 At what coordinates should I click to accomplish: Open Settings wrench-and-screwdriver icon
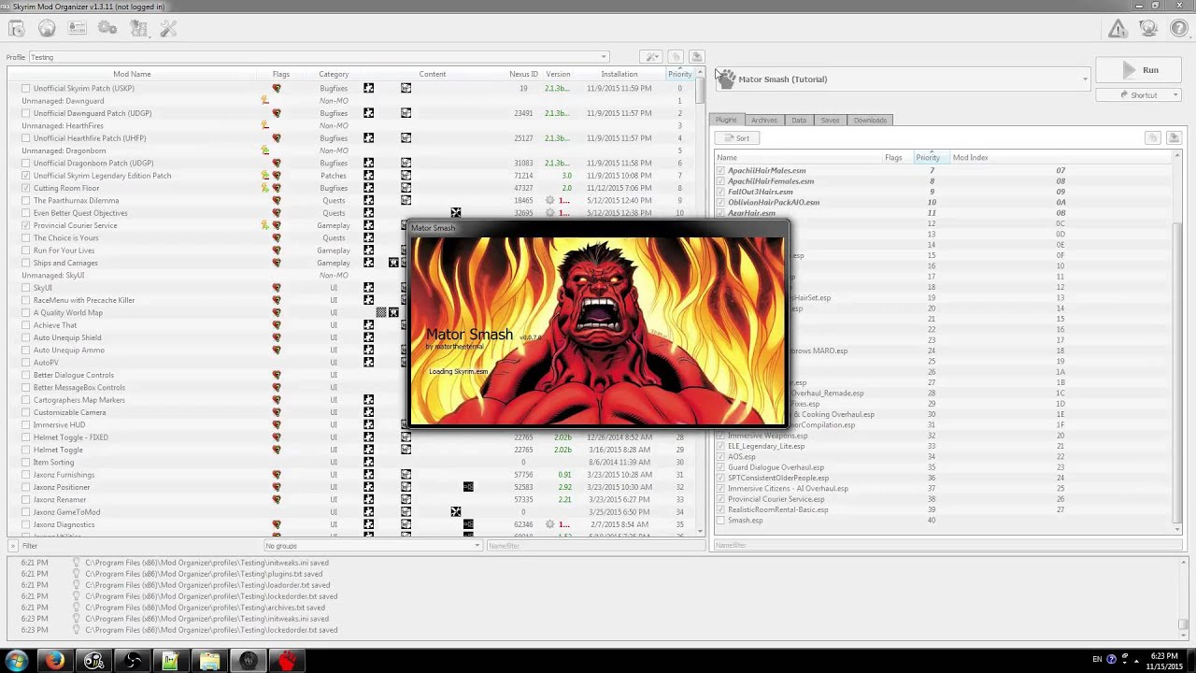168,29
